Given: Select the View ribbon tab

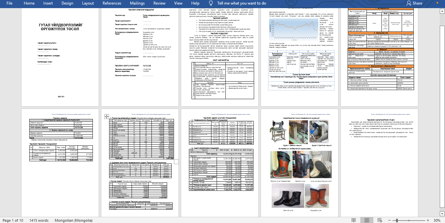Looking at the screenshot, I should point(178,3).
